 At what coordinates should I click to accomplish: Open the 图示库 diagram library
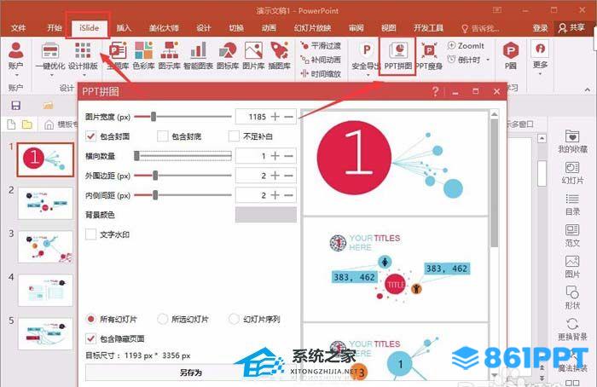click(170, 50)
